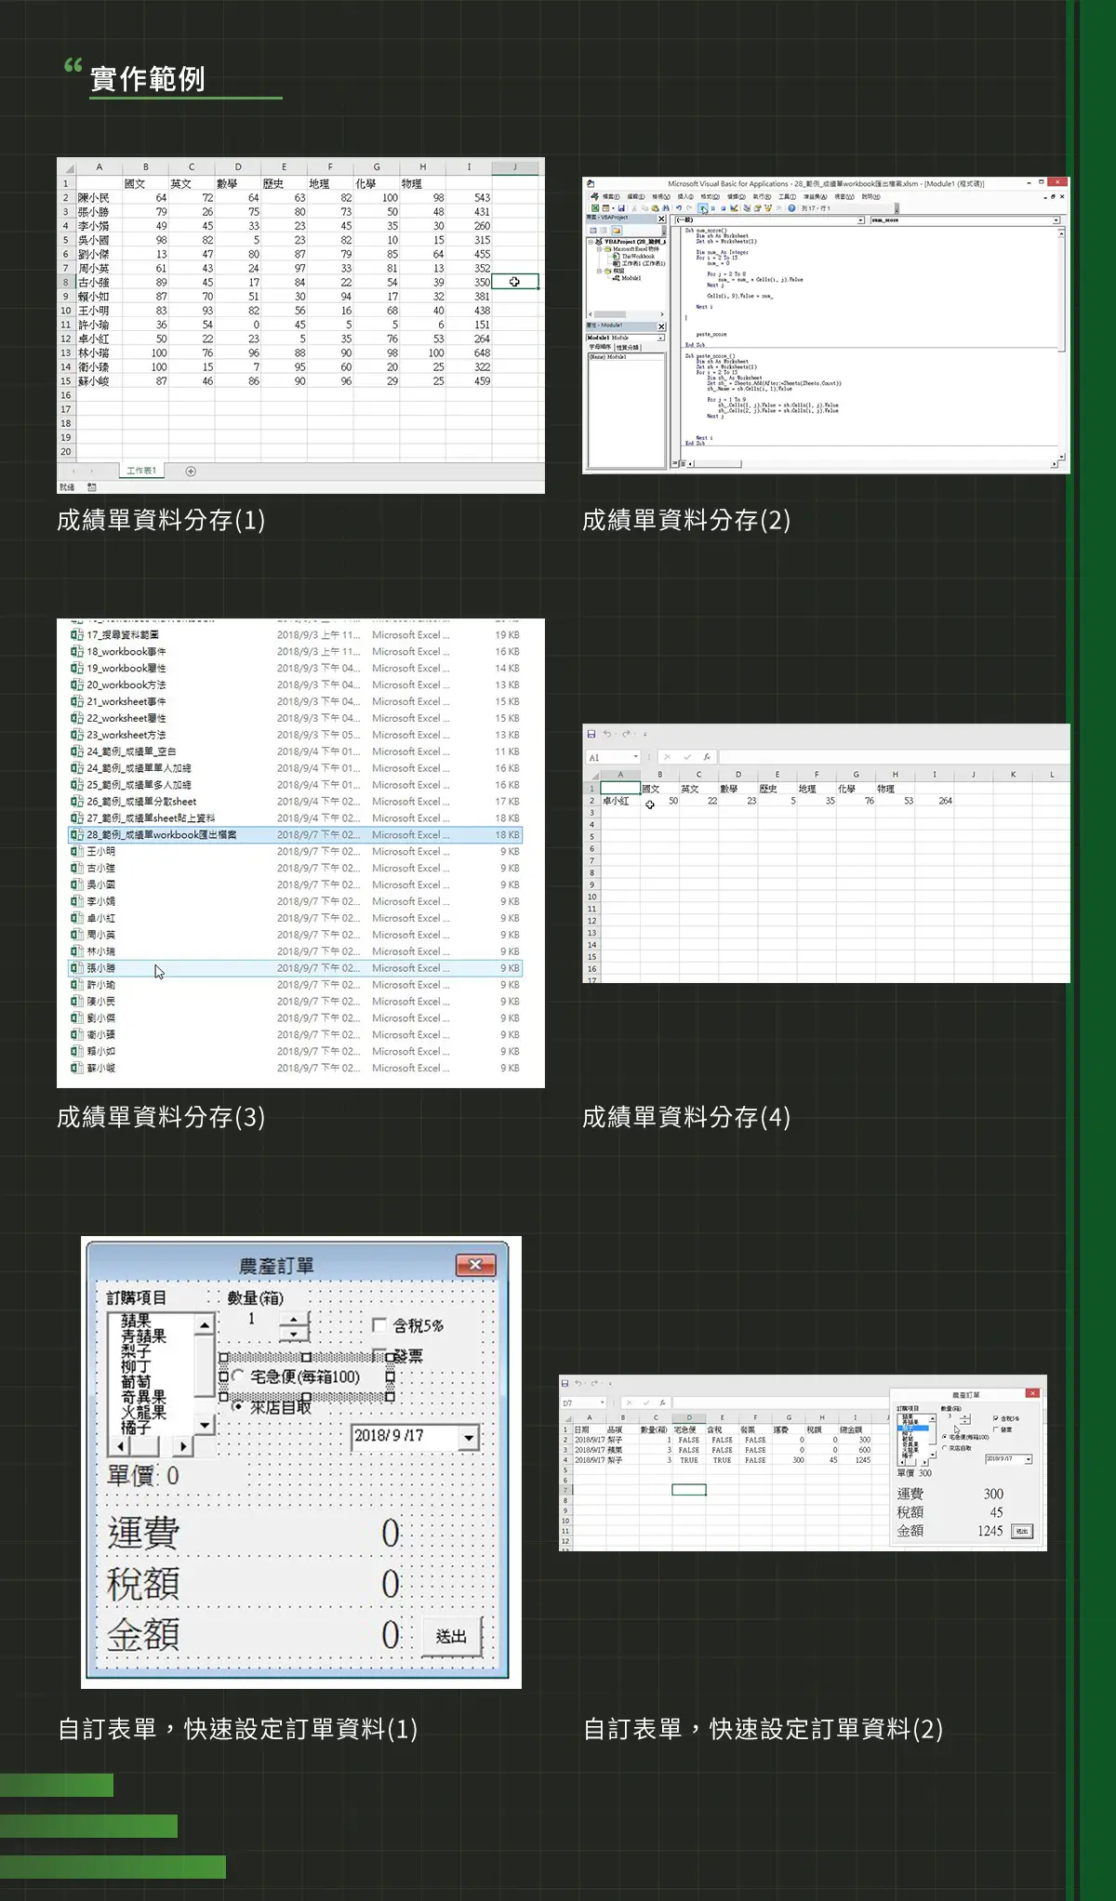
Task: Open the 性質分類 tab in properties panel
Action: [x=628, y=347]
